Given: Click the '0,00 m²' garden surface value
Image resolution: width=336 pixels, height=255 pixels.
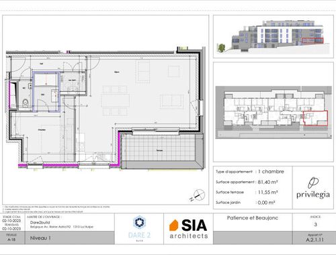Looking at the screenshot, I should pos(266,203).
